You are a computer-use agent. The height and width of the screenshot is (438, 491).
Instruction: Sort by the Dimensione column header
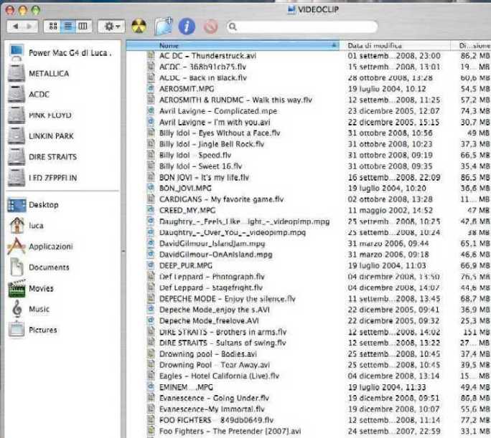coord(471,46)
